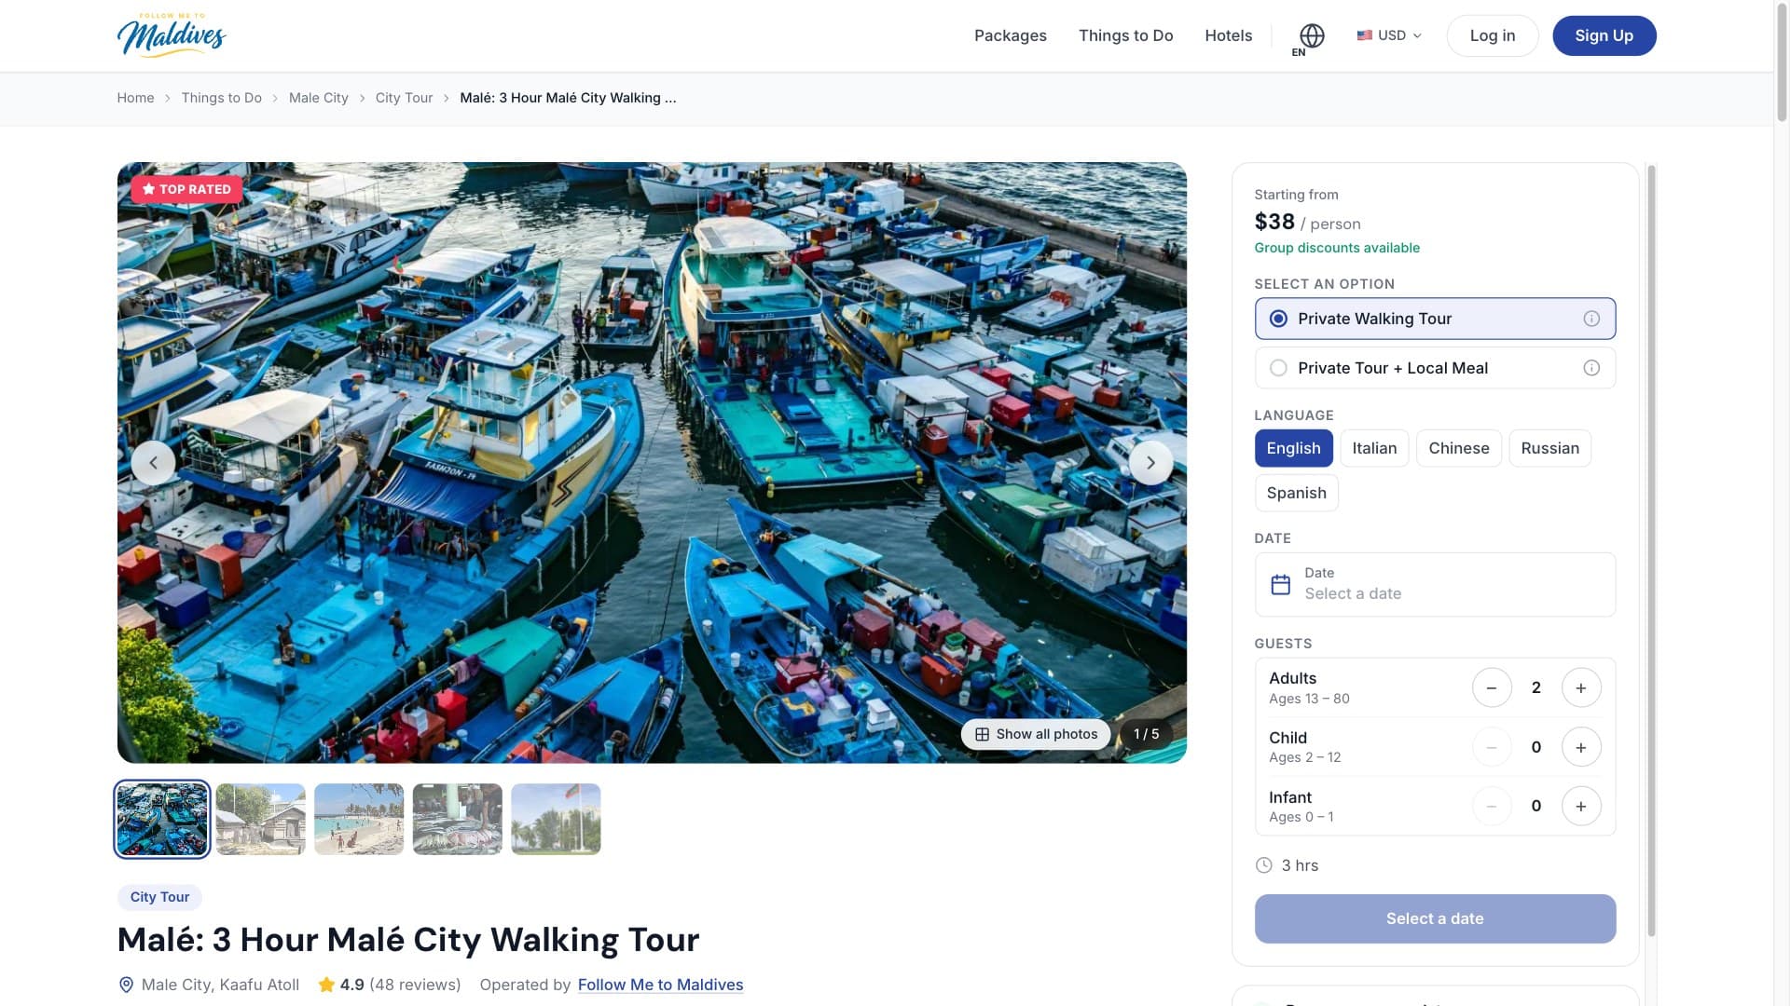Go to previous photo arrow

click(153, 463)
